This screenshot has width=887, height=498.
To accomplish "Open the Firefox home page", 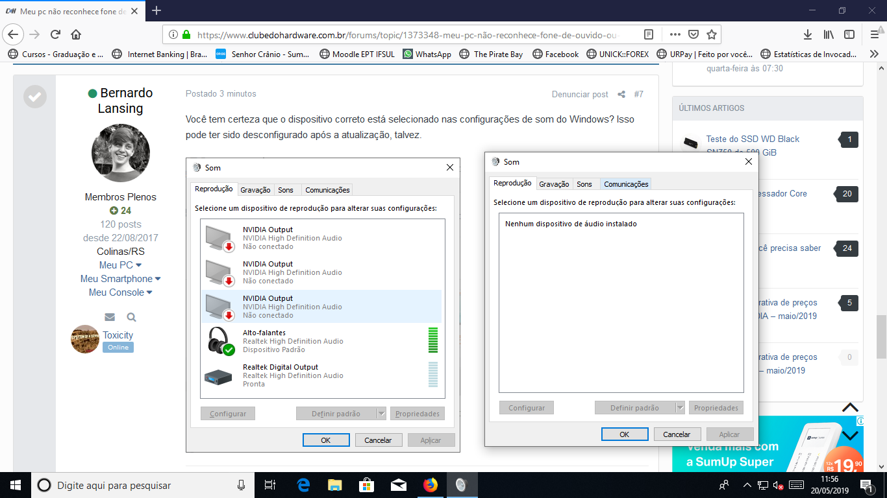I will click(x=76, y=34).
